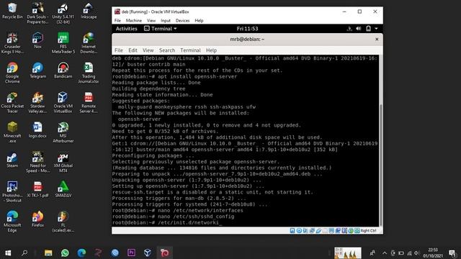The image size is (461, 259).
Task: Select the Steam desktop icon
Action: pos(12,160)
